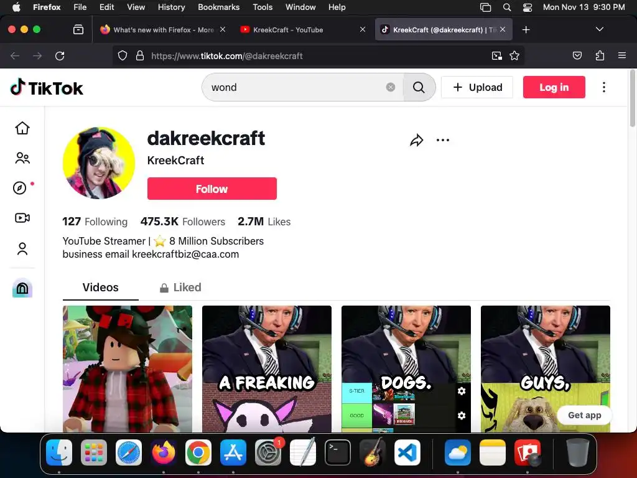The height and width of the screenshot is (478, 637).
Task: Open the Firefox extensions puzzle icon
Action: [600, 55]
